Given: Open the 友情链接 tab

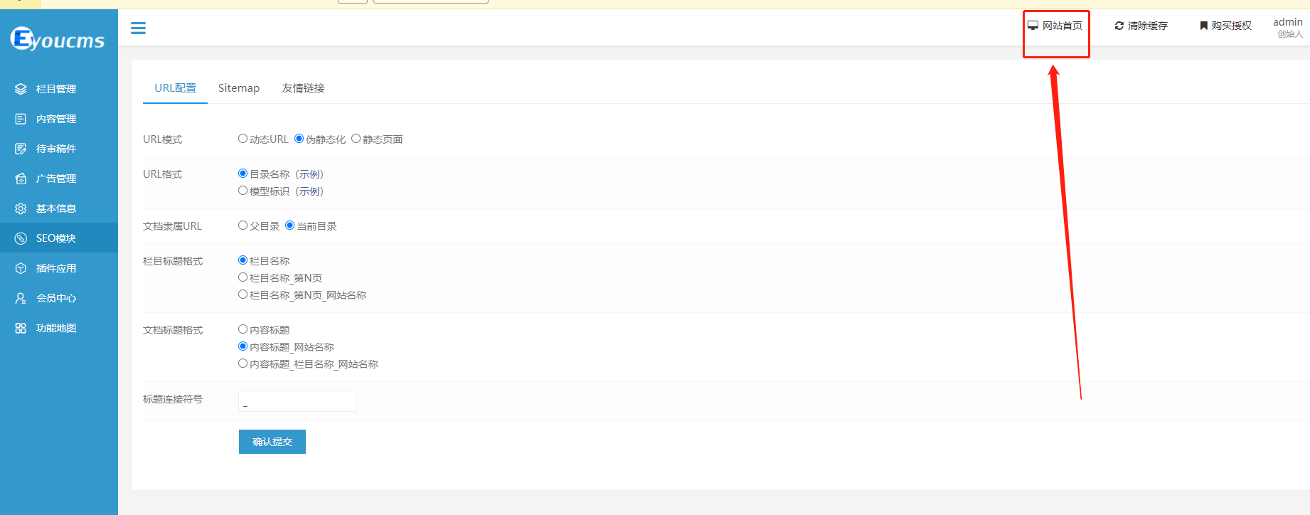Looking at the screenshot, I should click(x=303, y=88).
